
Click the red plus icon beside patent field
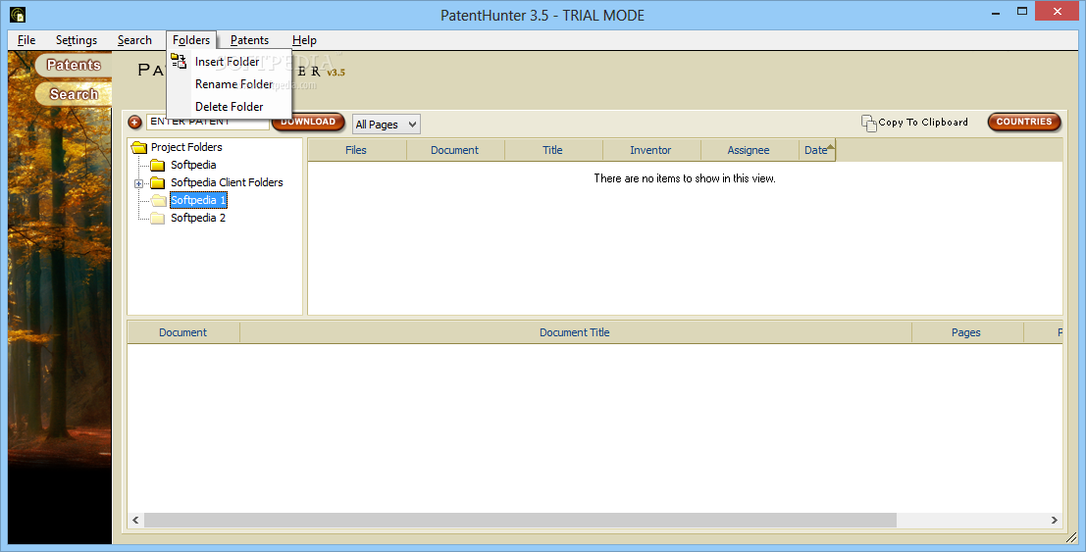pyautogui.click(x=135, y=123)
